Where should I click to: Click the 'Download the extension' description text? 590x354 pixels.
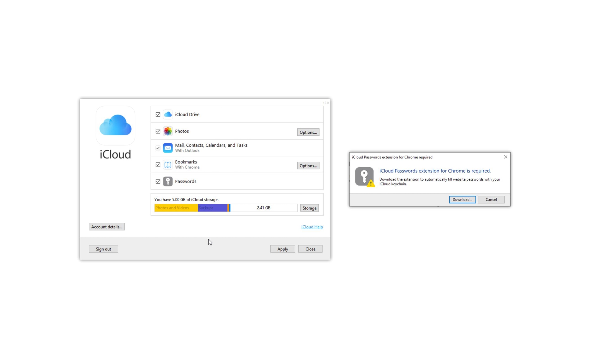pyautogui.click(x=440, y=182)
